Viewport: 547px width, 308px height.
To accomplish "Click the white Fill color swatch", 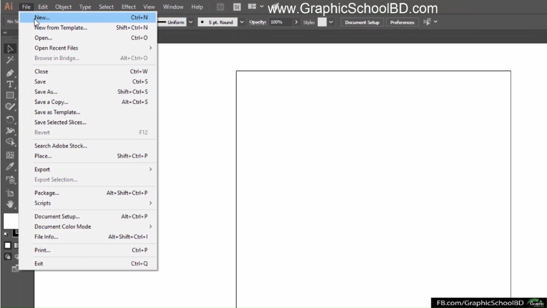I will (x=11, y=221).
